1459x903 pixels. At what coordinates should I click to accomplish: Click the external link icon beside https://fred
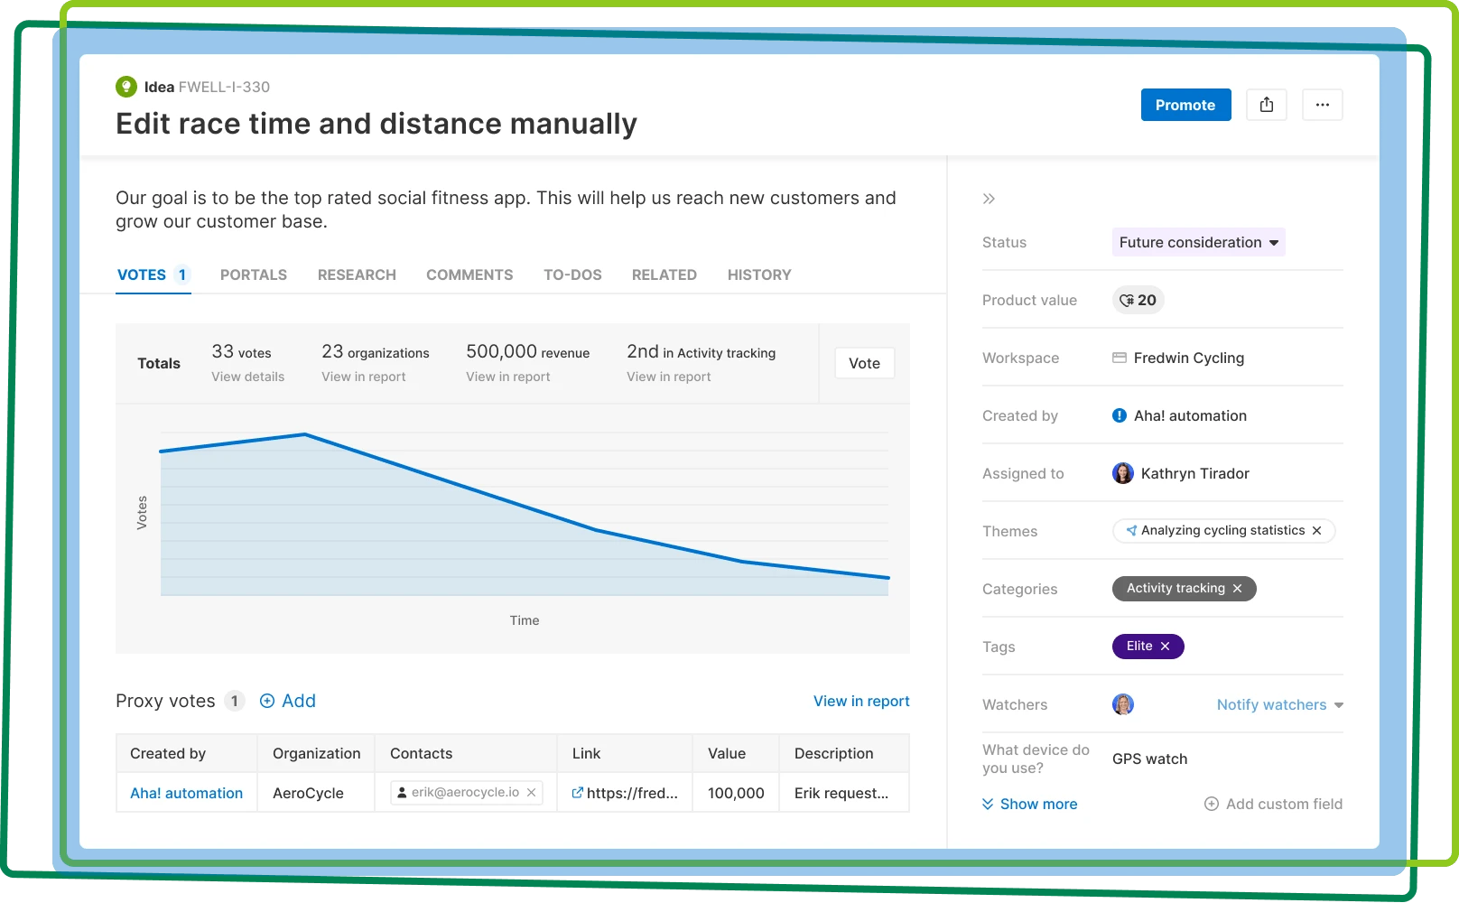[x=578, y=793]
